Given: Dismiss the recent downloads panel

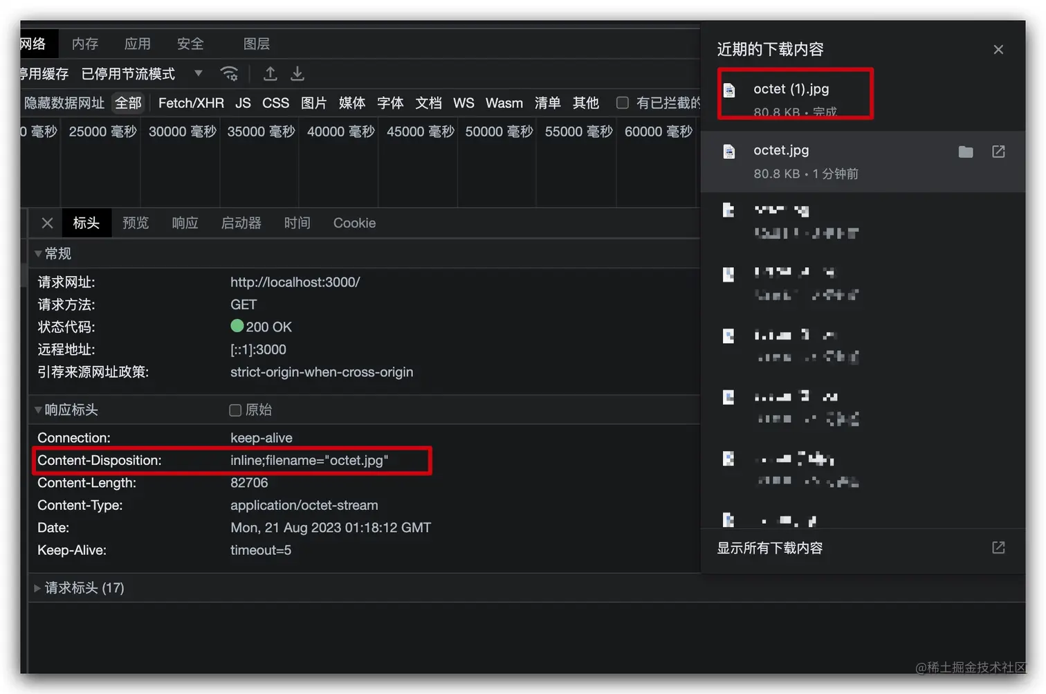Looking at the screenshot, I should (x=998, y=49).
